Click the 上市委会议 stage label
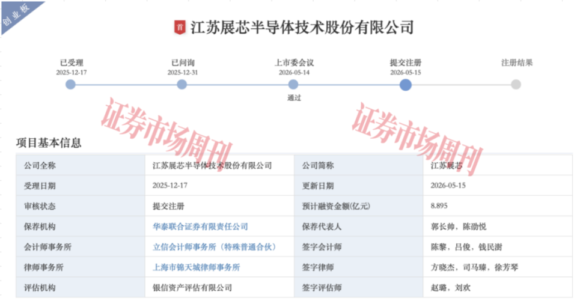The height and width of the screenshot is (301, 577). click(x=294, y=63)
